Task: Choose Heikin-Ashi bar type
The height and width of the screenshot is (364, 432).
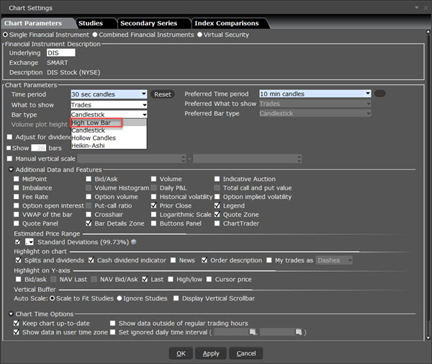Action: pyautogui.click(x=109, y=146)
